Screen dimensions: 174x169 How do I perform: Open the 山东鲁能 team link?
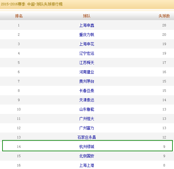tap(87, 110)
